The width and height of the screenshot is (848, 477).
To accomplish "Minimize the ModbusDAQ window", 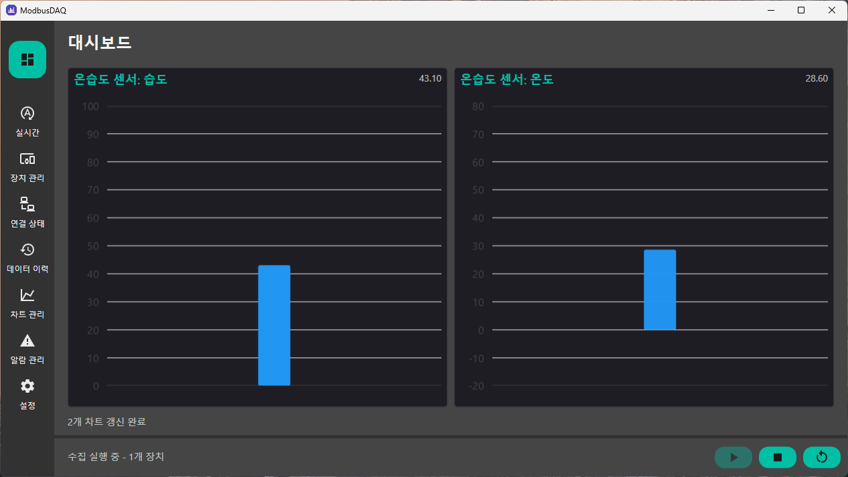I will point(771,10).
